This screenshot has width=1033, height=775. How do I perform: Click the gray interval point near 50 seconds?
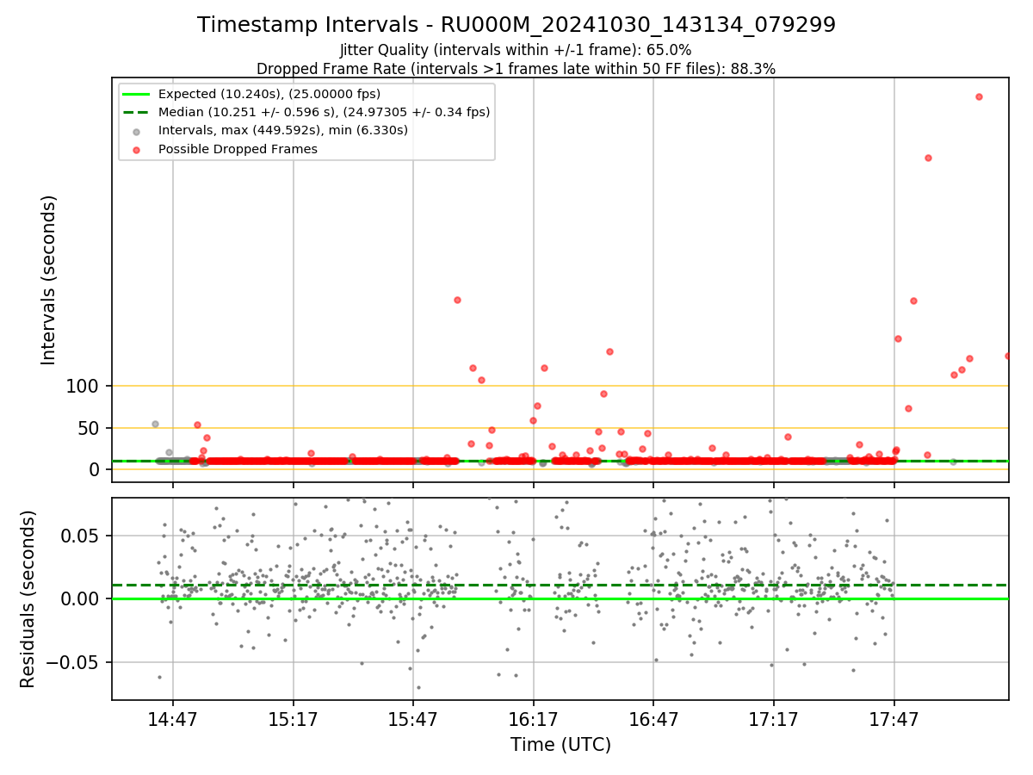[155, 424]
